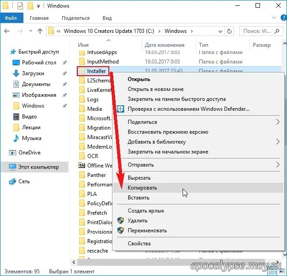Sort by Тип column header
Viewport: 287px width, 276px height.
203,45
